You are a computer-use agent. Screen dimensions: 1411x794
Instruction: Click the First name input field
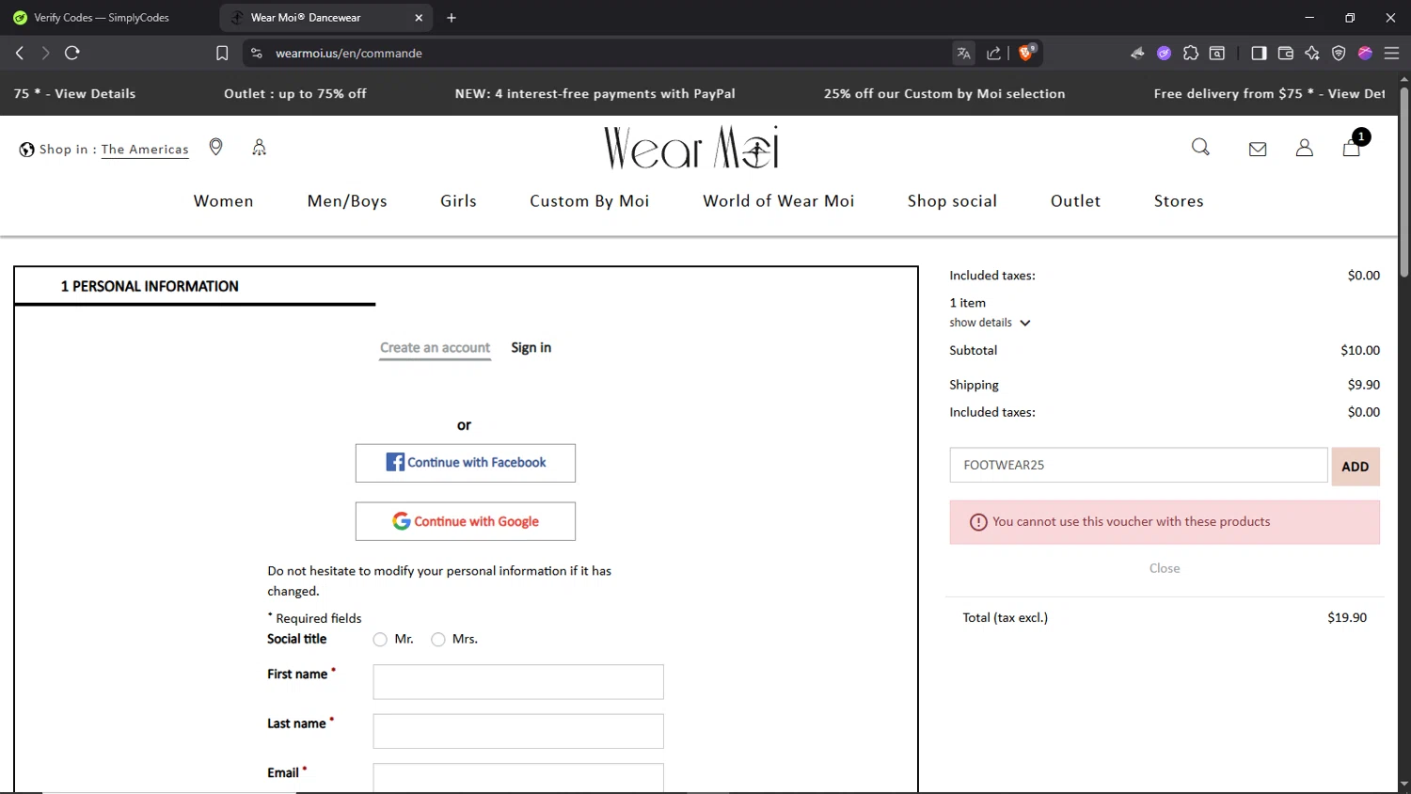coord(518,682)
